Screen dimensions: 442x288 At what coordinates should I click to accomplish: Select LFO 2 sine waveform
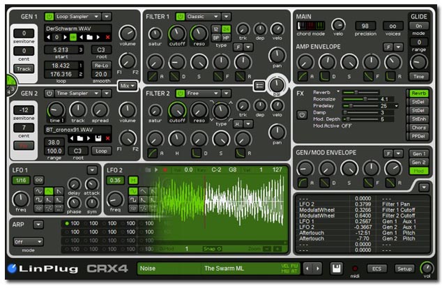[x=133, y=191]
